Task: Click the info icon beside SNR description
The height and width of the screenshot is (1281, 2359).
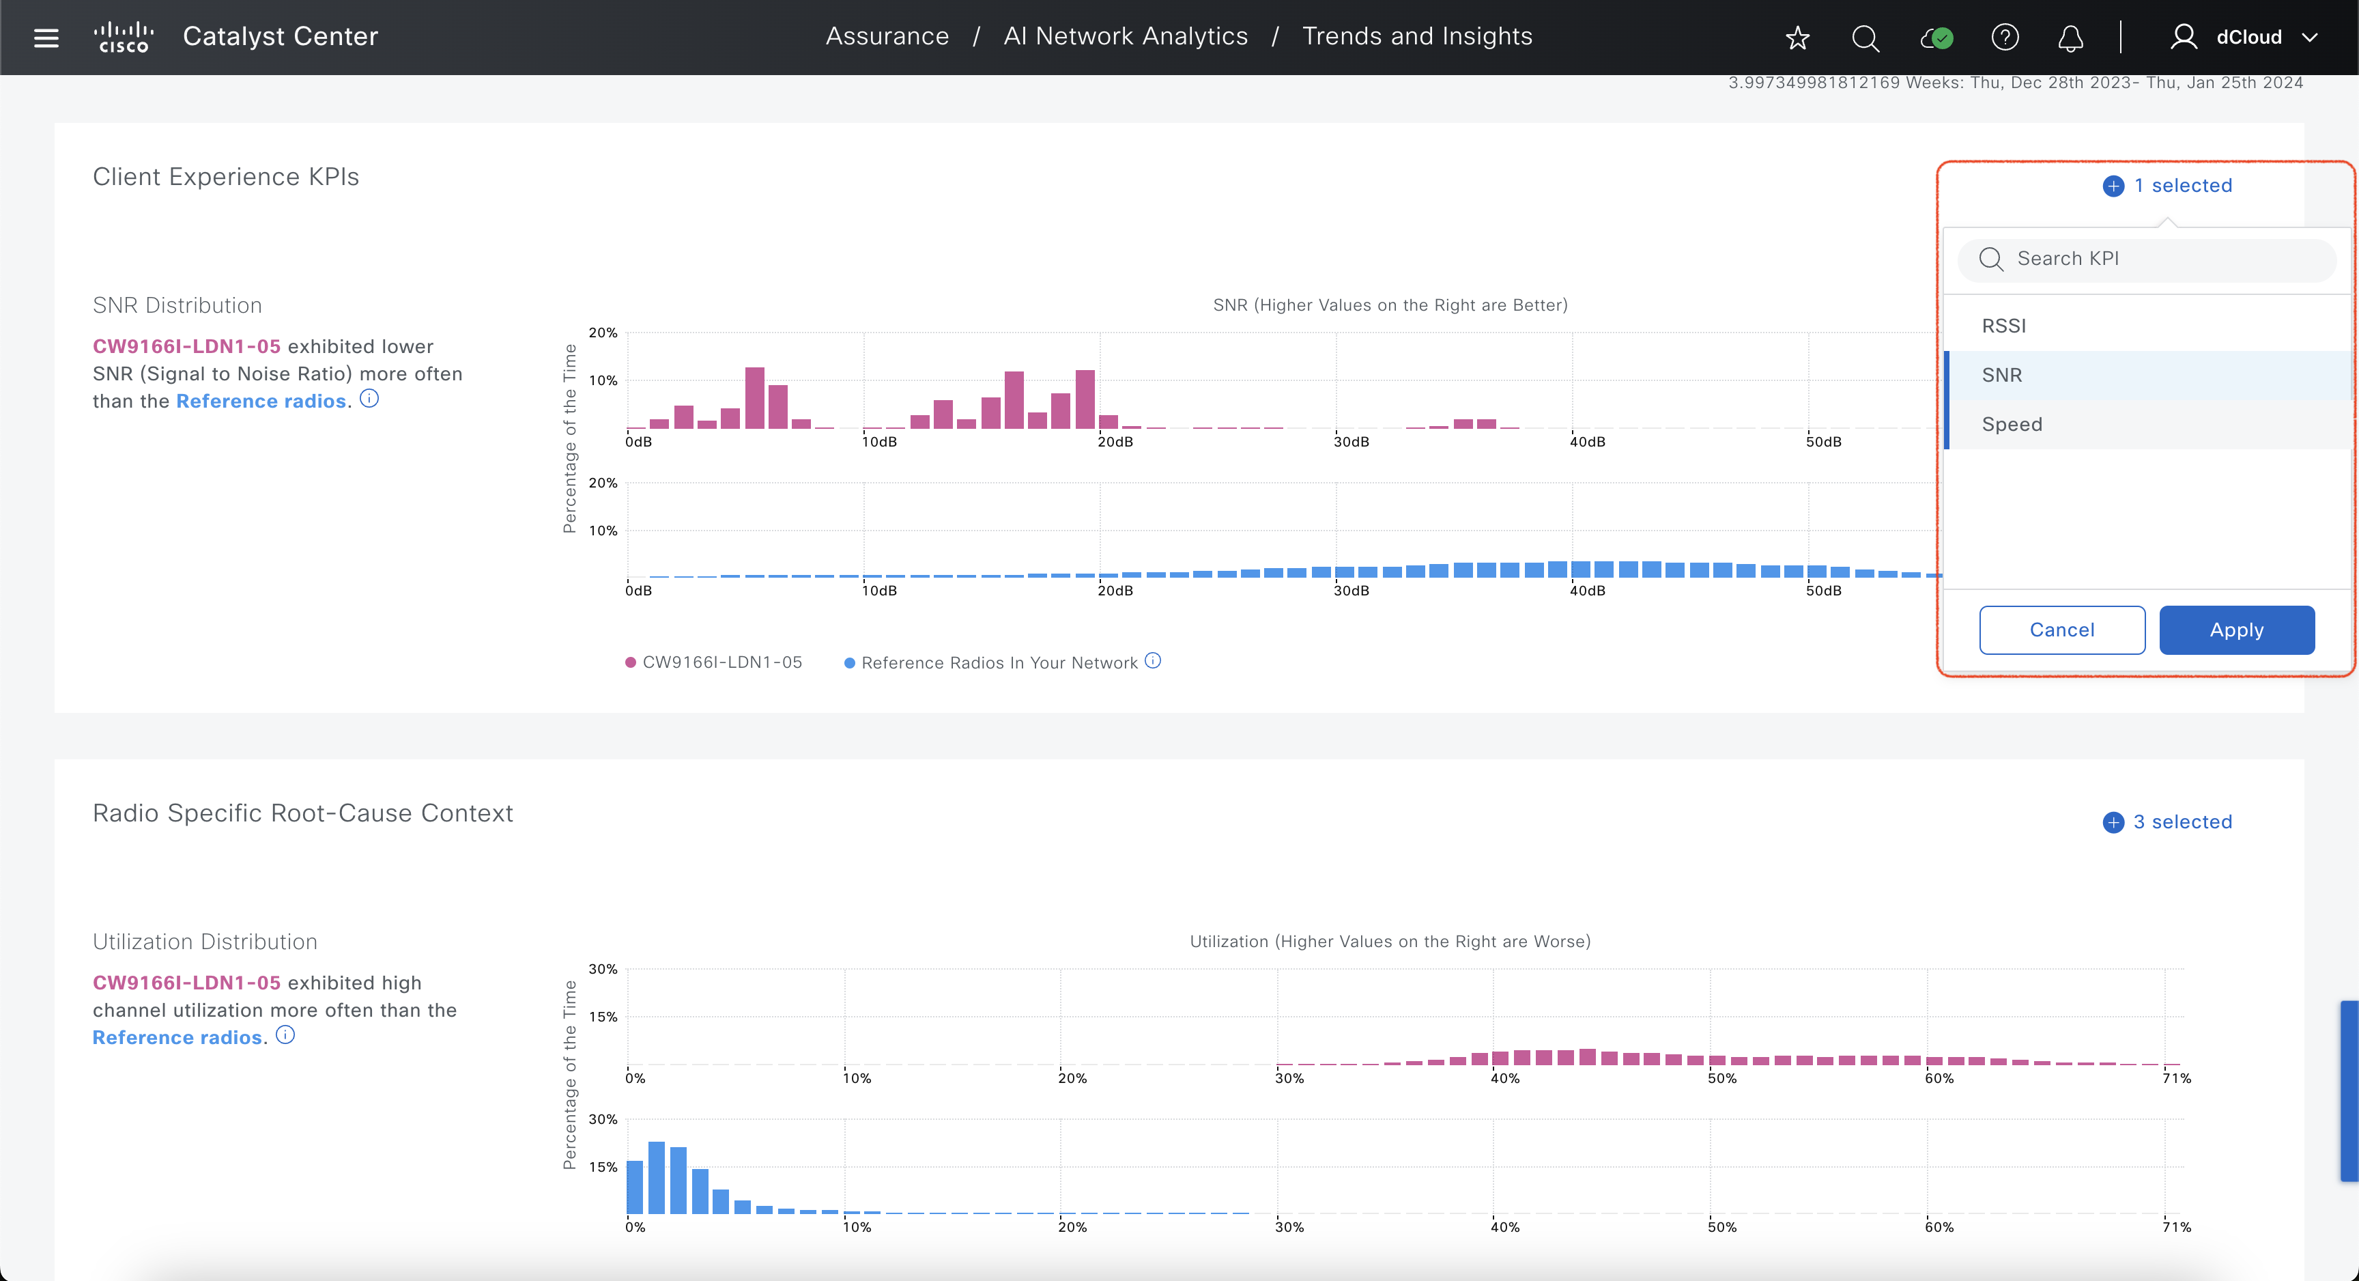Action: click(x=369, y=399)
